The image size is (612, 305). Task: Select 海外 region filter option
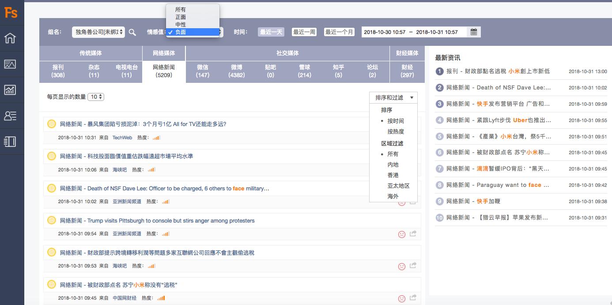(x=393, y=196)
